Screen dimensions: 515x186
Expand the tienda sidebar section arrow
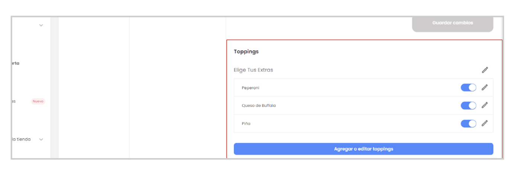click(x=41, y=139)
